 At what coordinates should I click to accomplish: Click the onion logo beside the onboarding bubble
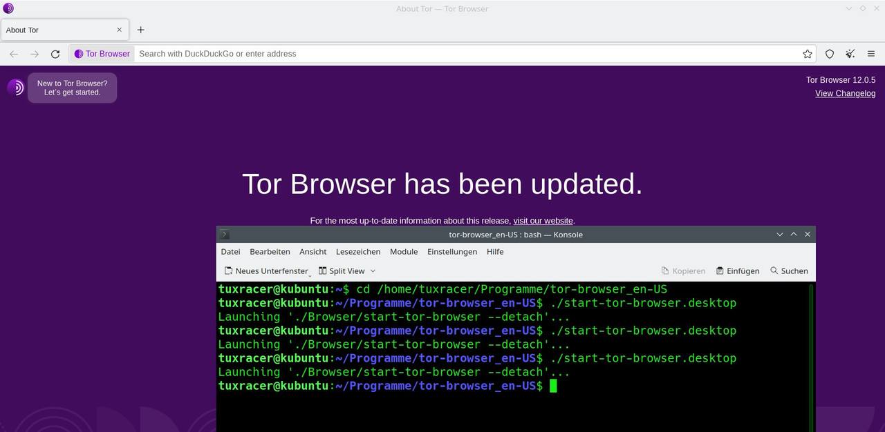[16, 88]
